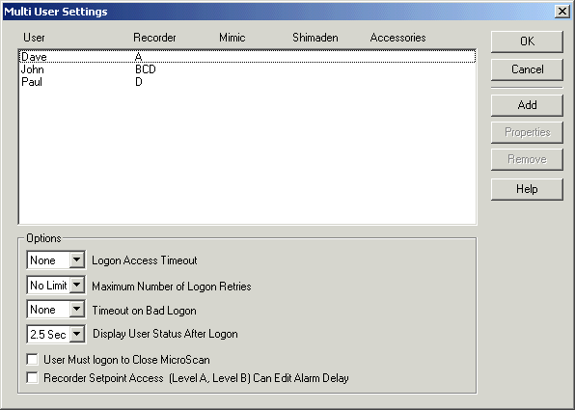Click the Shimaden column header

(x=315, y=38)
